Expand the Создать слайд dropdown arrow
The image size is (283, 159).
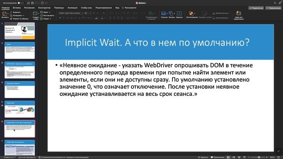(x=38, y=14)
